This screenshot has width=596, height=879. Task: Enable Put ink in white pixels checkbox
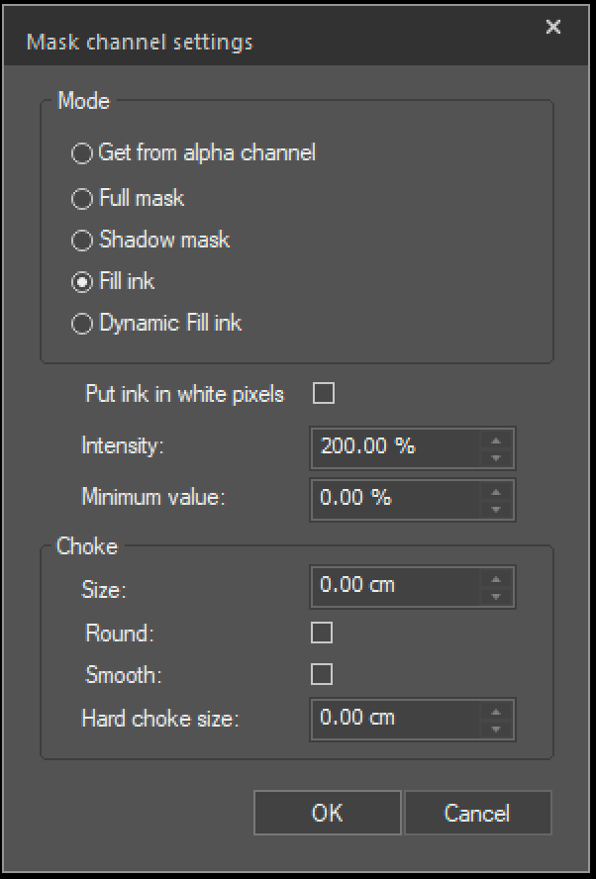[324, 393]
